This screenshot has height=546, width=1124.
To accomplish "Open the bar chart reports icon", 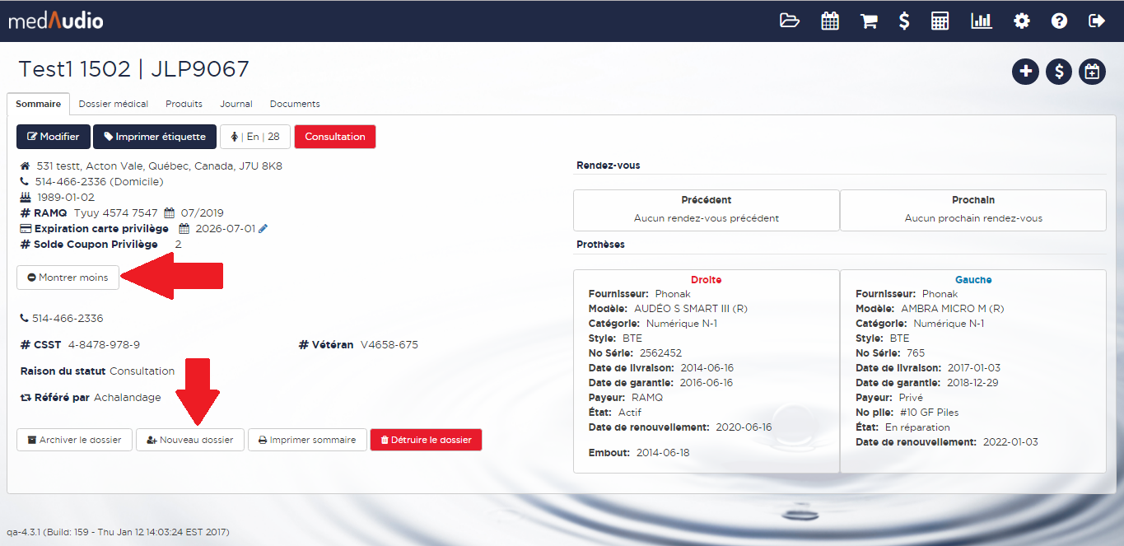I will coord(981,21).
